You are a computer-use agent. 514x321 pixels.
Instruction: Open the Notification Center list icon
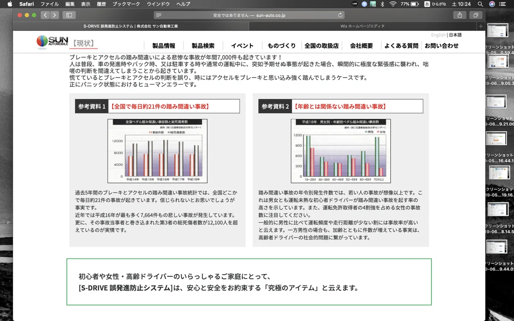tap(503, 4)
